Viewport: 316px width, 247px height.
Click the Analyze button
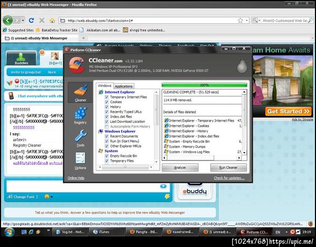coord(180,167)
